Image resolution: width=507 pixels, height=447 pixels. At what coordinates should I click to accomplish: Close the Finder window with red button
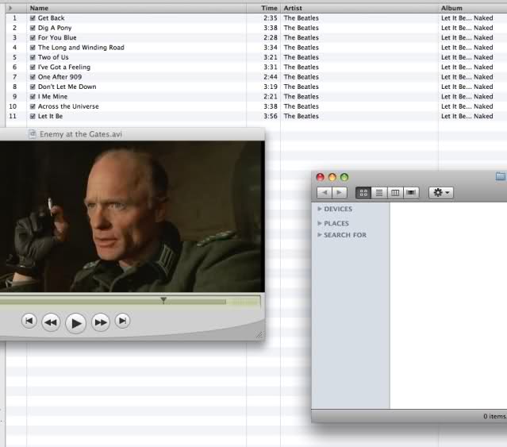pos(320,177)
